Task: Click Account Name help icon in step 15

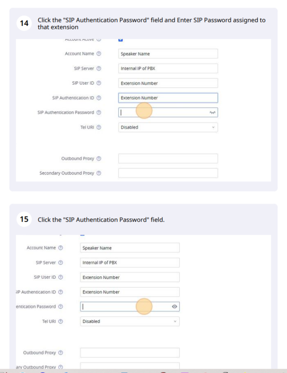Action: click(x=61, y=248)
